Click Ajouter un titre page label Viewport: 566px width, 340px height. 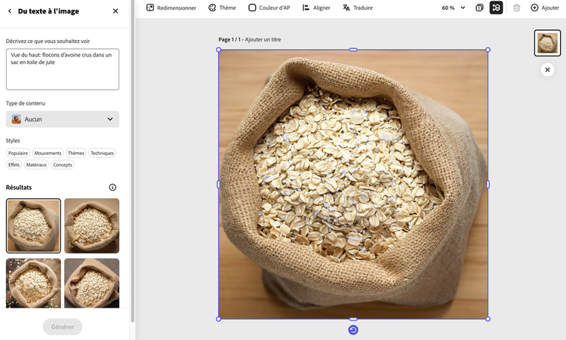coord(263,40)
